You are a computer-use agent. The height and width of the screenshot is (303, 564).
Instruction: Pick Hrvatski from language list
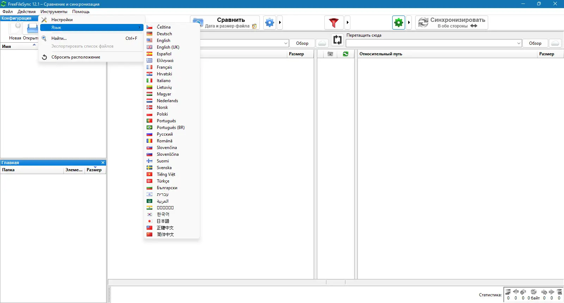[172, 74]
